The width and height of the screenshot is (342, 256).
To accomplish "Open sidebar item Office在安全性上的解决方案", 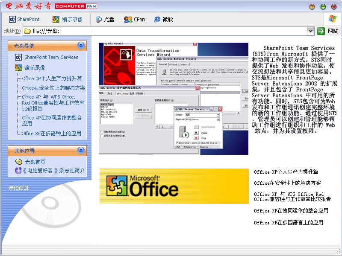I will (x=53, y=88).
